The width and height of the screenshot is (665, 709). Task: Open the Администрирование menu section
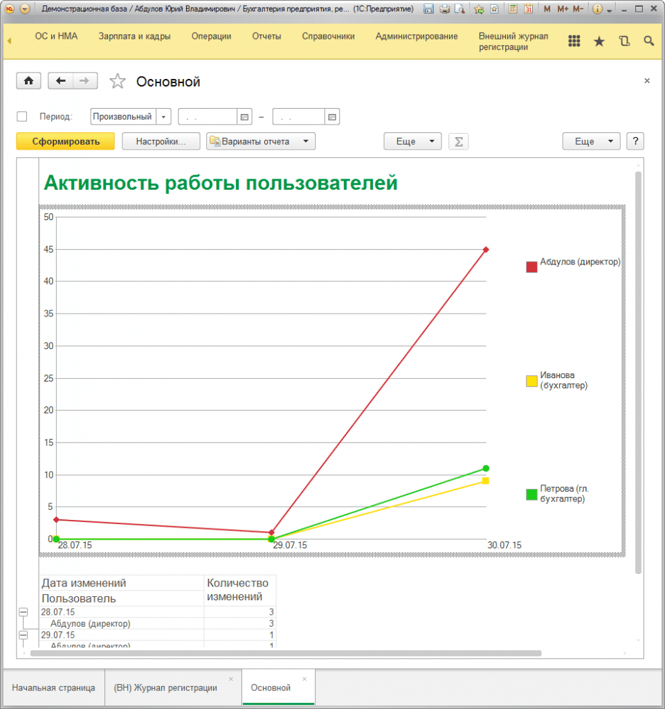(416, 36)
